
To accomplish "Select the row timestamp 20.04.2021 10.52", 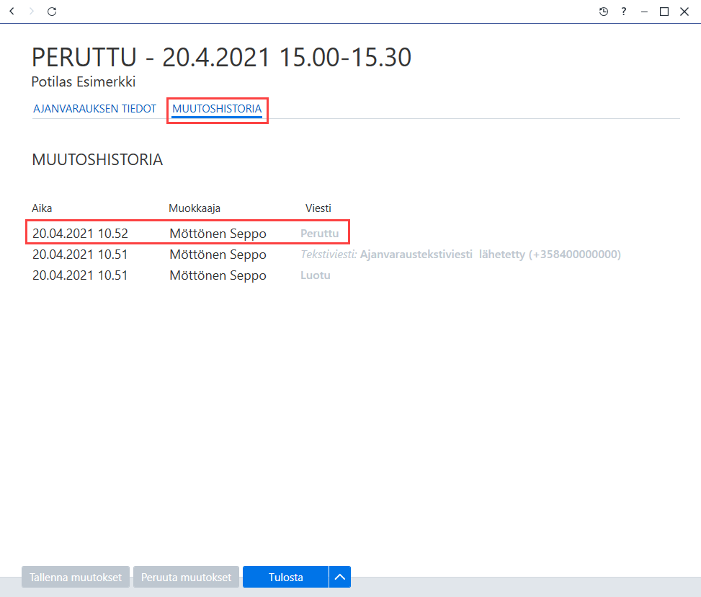I will coord(81,233).
